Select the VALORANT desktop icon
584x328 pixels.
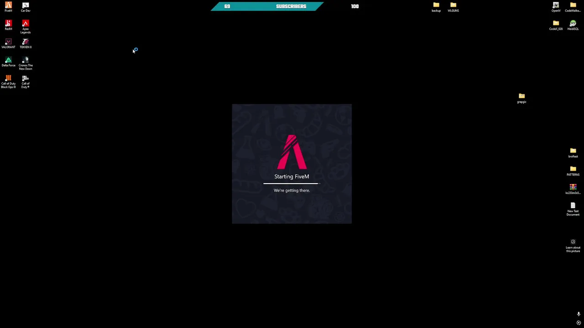(8, 43)
